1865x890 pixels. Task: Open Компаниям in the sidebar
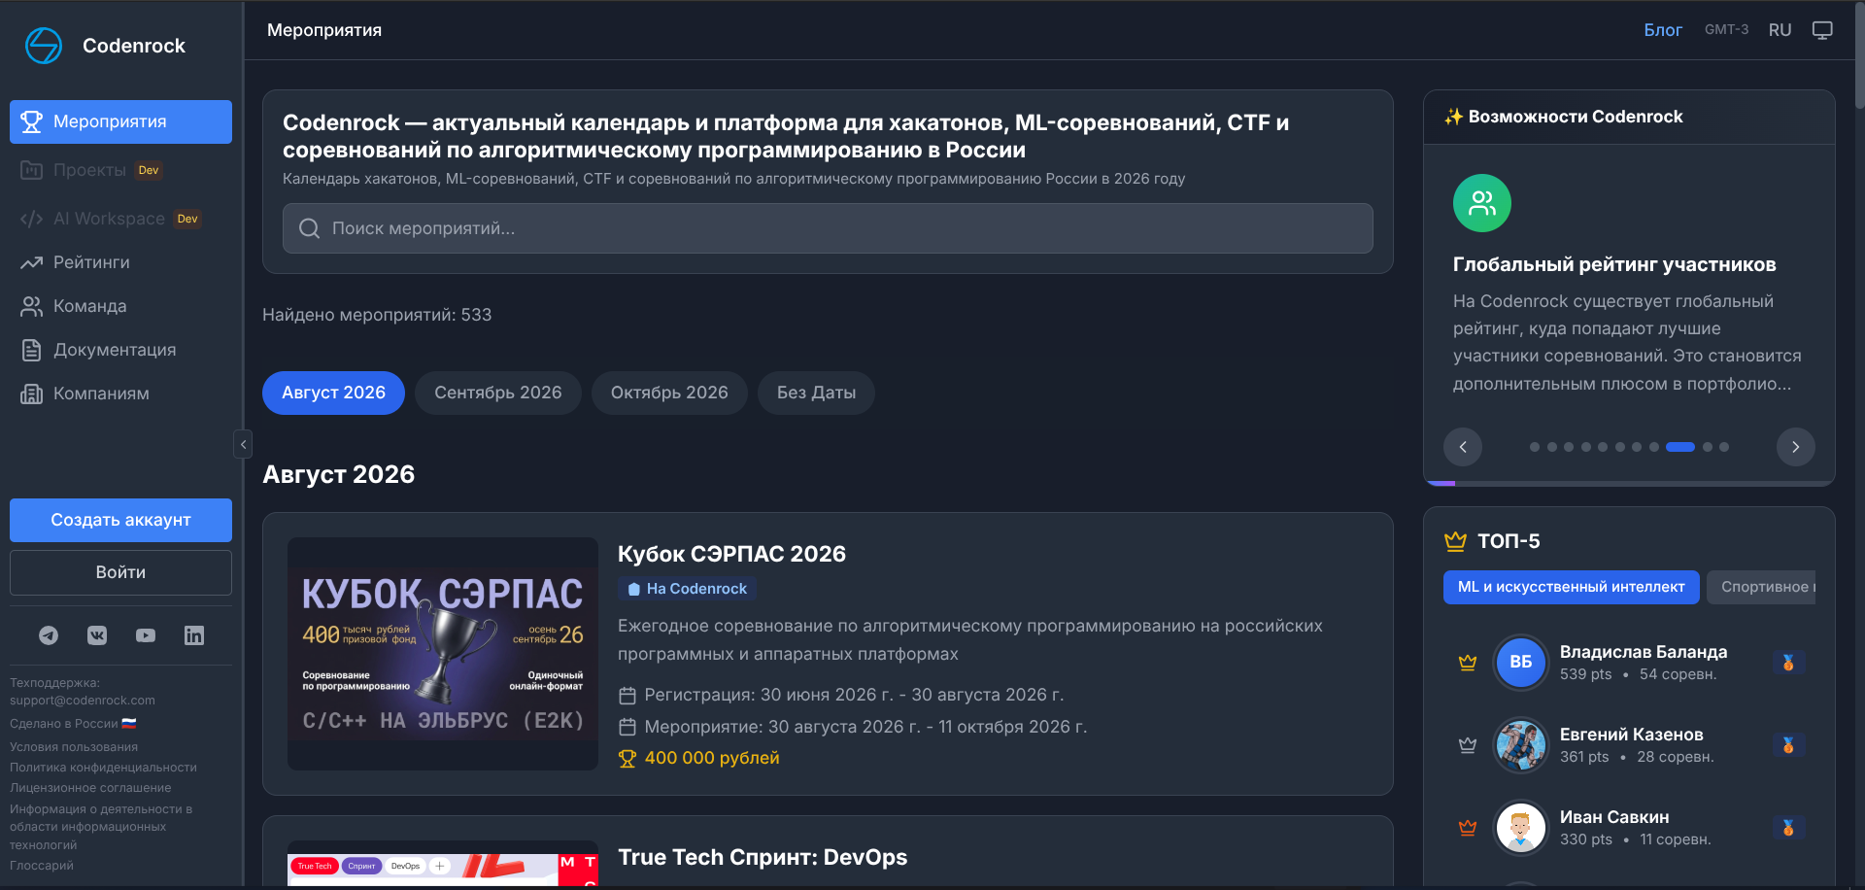click(x=120, y=394)
